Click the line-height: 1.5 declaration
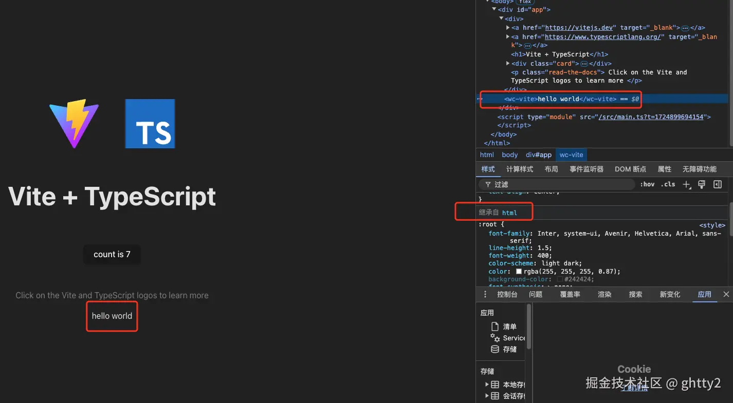733x403 pixels. click(x=520, y=247)
